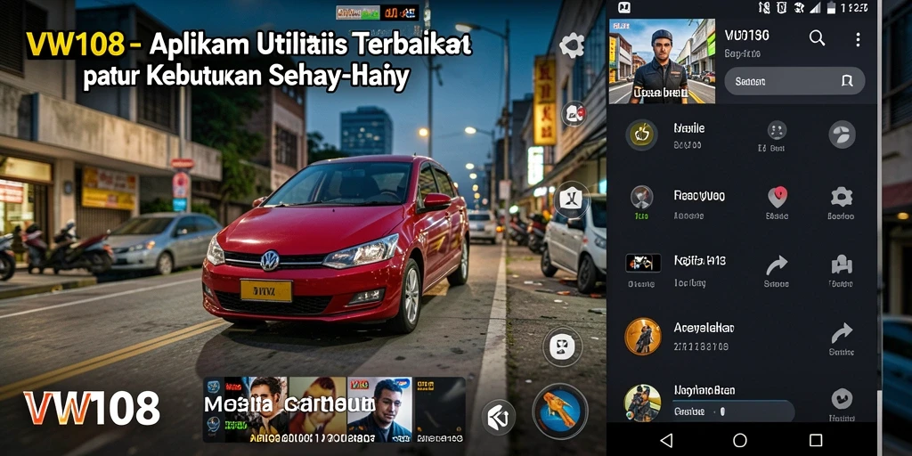The width and height of the screenshot is (912, 456).
Task: Click the search pill input field
Action: [794, 81]
